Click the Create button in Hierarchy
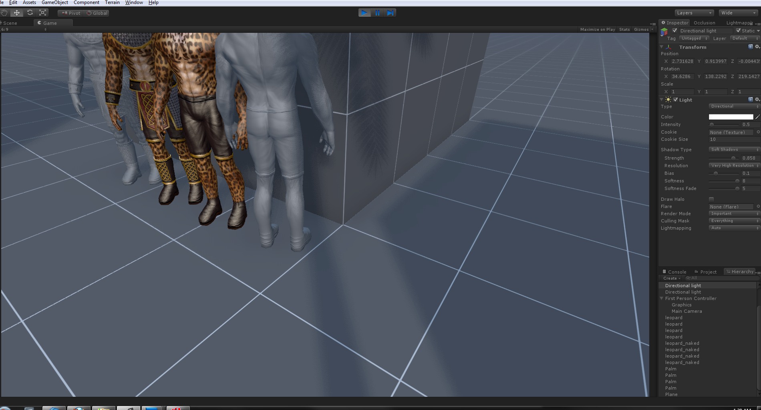This screenshot has width=761, height=410. (671, 278)
